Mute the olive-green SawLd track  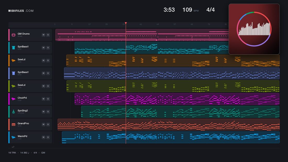tap(43, 86)
